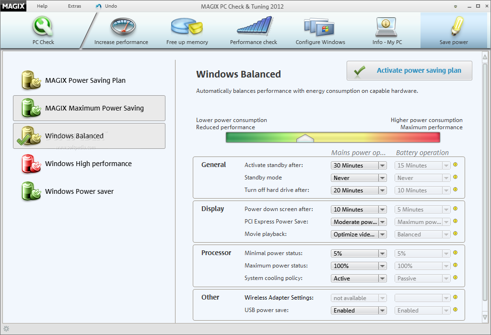The width and height of the screenshot is (491, 335).
Task: Click info icon for Power down screen
Action: pos(456,209)
